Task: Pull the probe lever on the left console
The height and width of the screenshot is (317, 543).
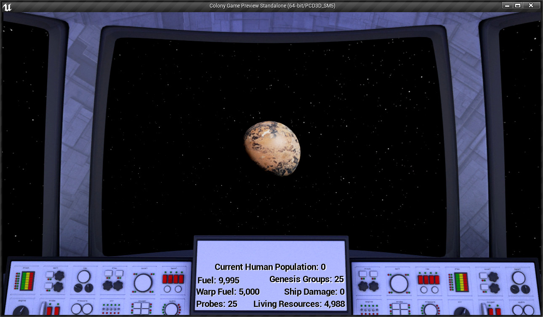Action: pyautogui.click(x=43, y=308)
